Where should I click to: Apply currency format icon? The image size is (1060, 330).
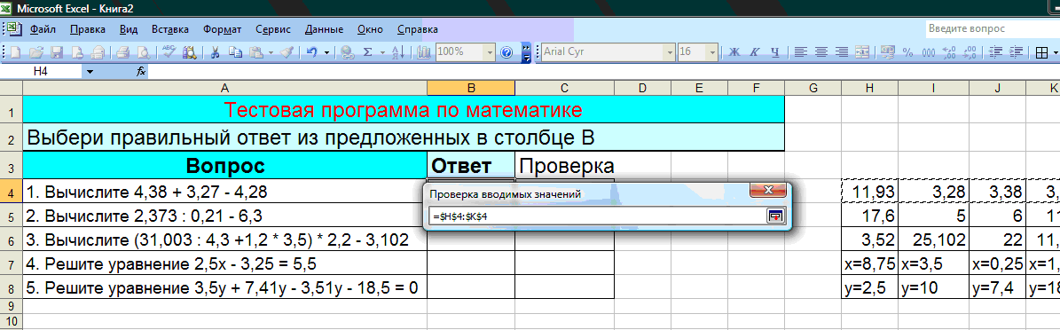pyautogui.click(x=888, y=52)
